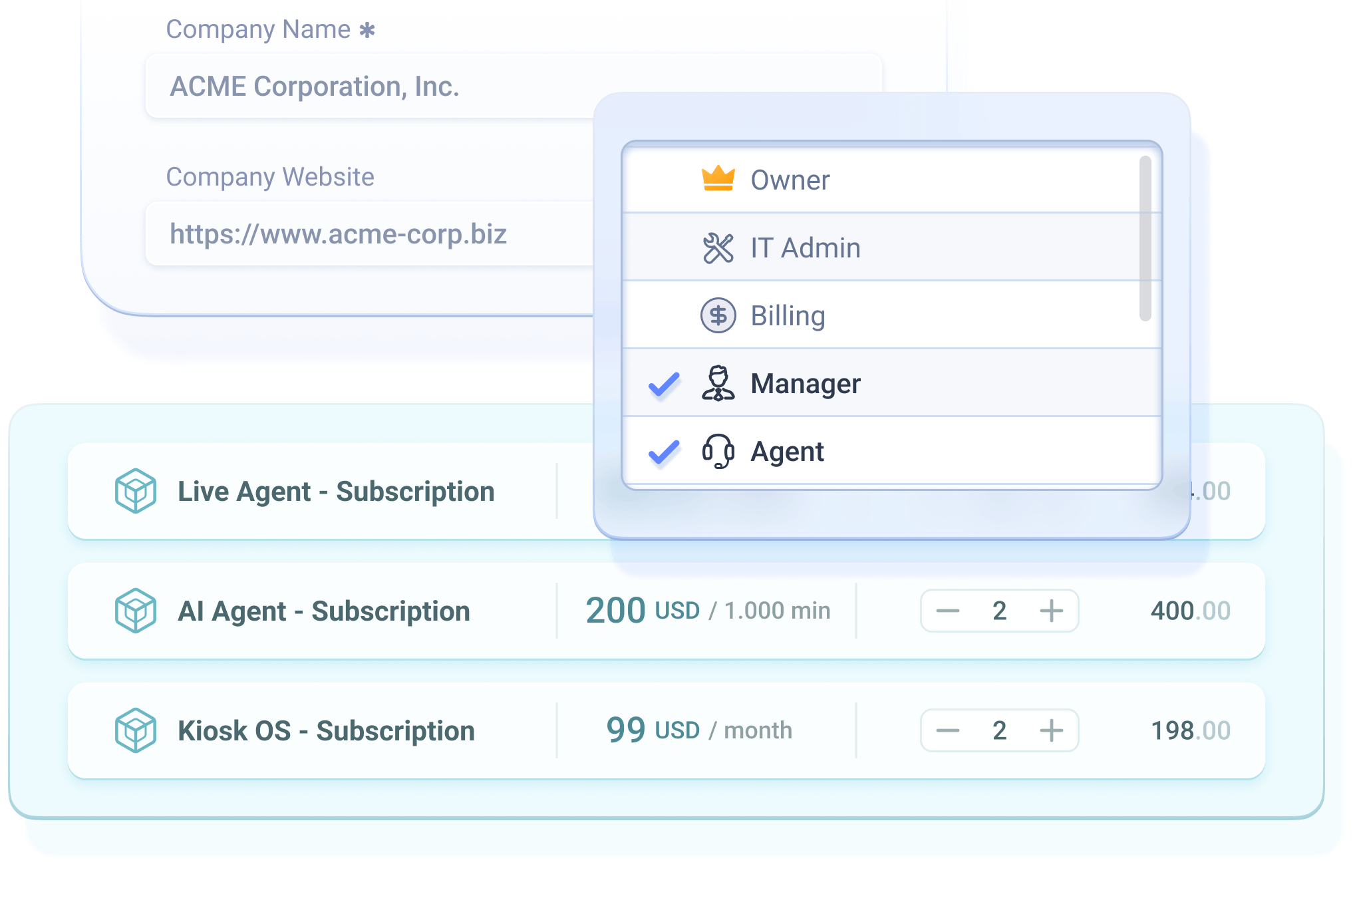This screenshot has height=918, width=1357.
Task: Click the Company Website input field
Action: [366, 234]
